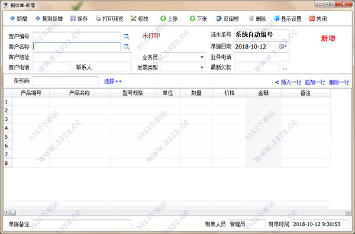Go to next record with 下张
This screenshot has height=234, width=355.
click(198, 19)
